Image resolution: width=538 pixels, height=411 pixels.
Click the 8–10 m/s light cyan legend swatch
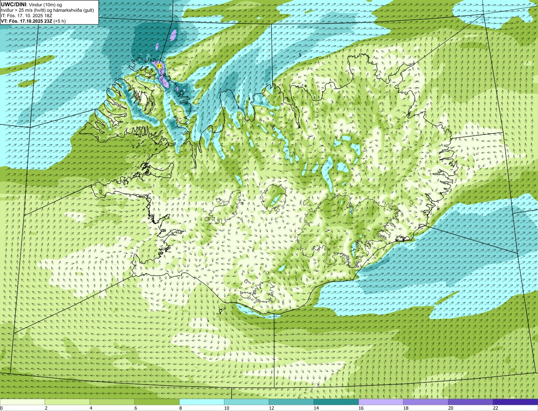[x=202, y=402]
